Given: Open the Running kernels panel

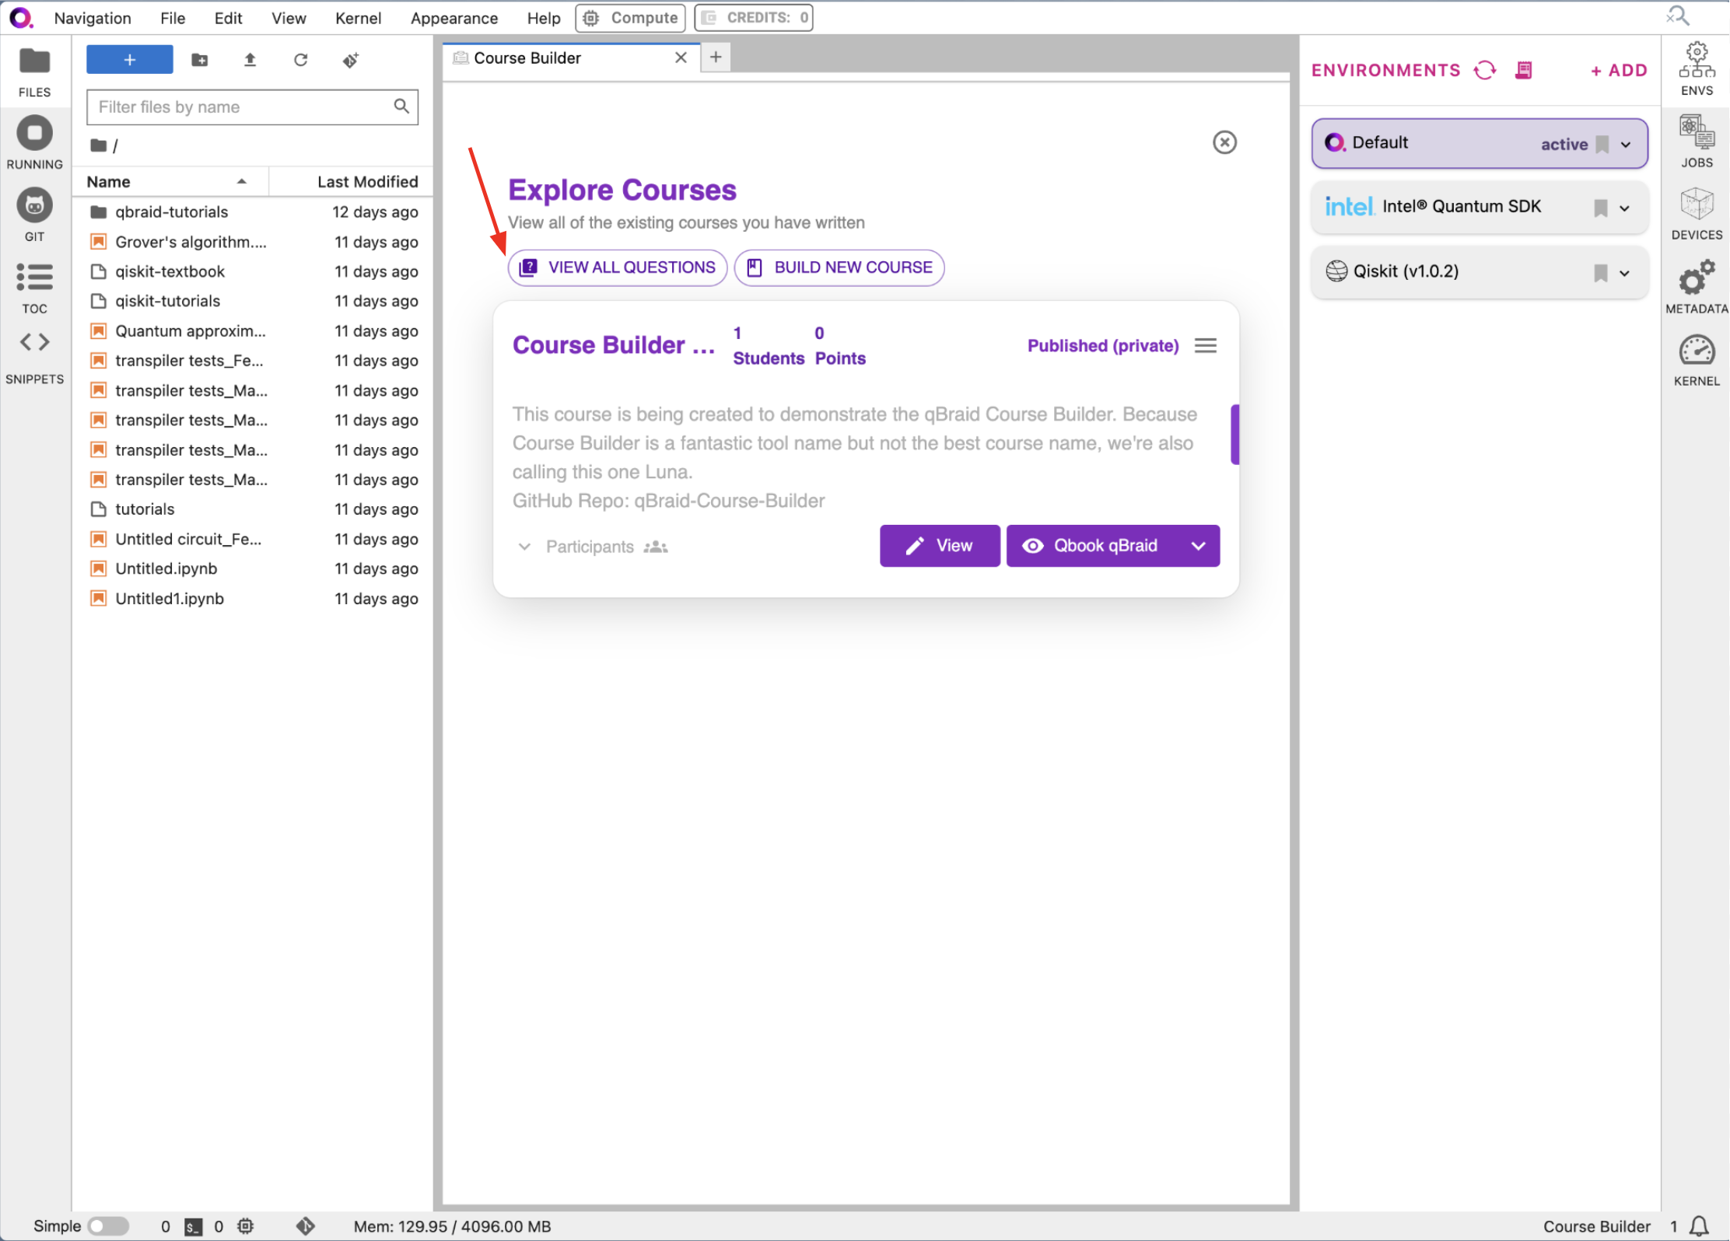Looking at the screenshot, I should (34, 144).
